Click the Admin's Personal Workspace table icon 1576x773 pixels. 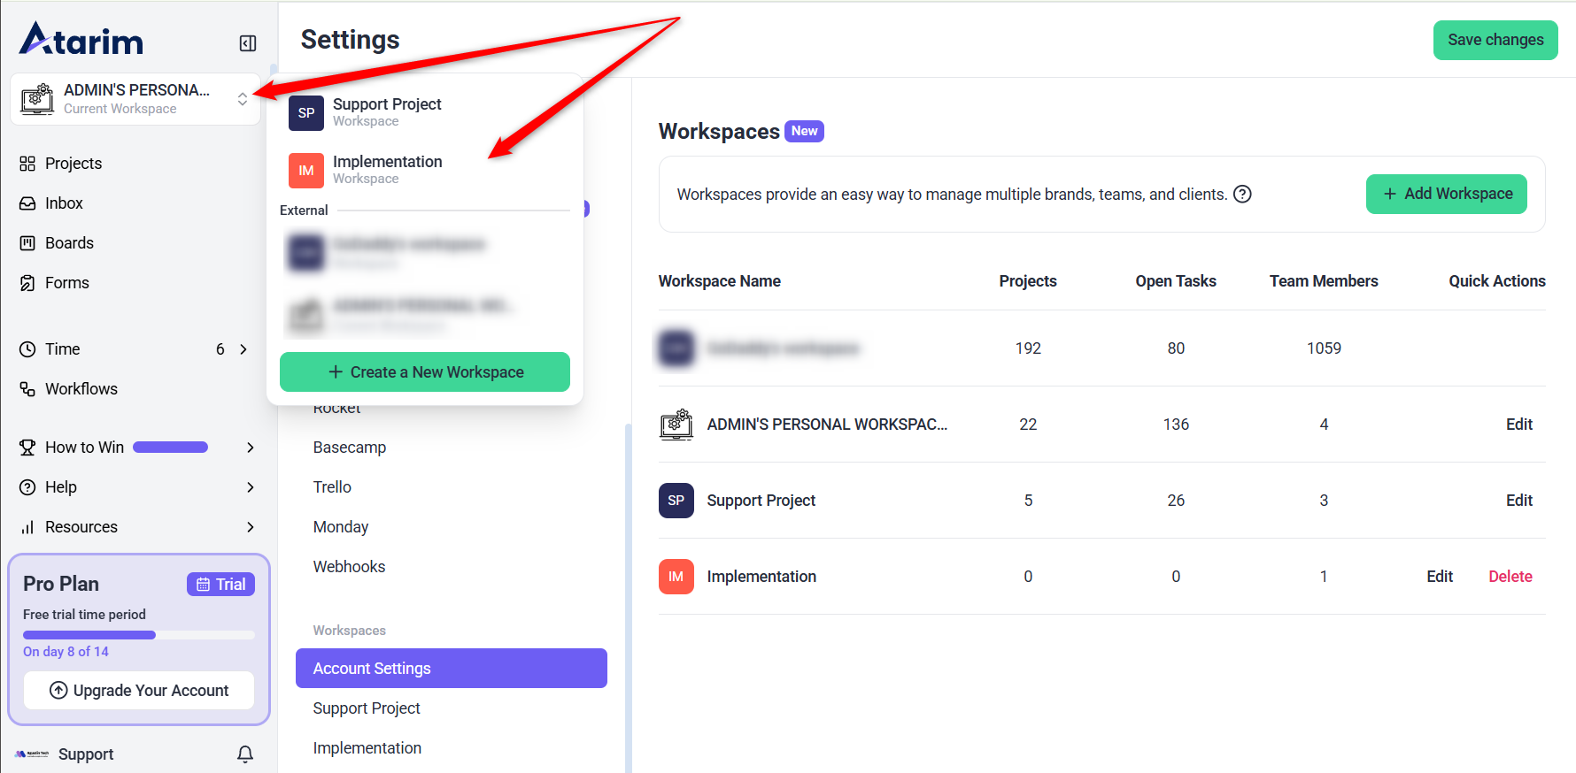coord(676,425)
